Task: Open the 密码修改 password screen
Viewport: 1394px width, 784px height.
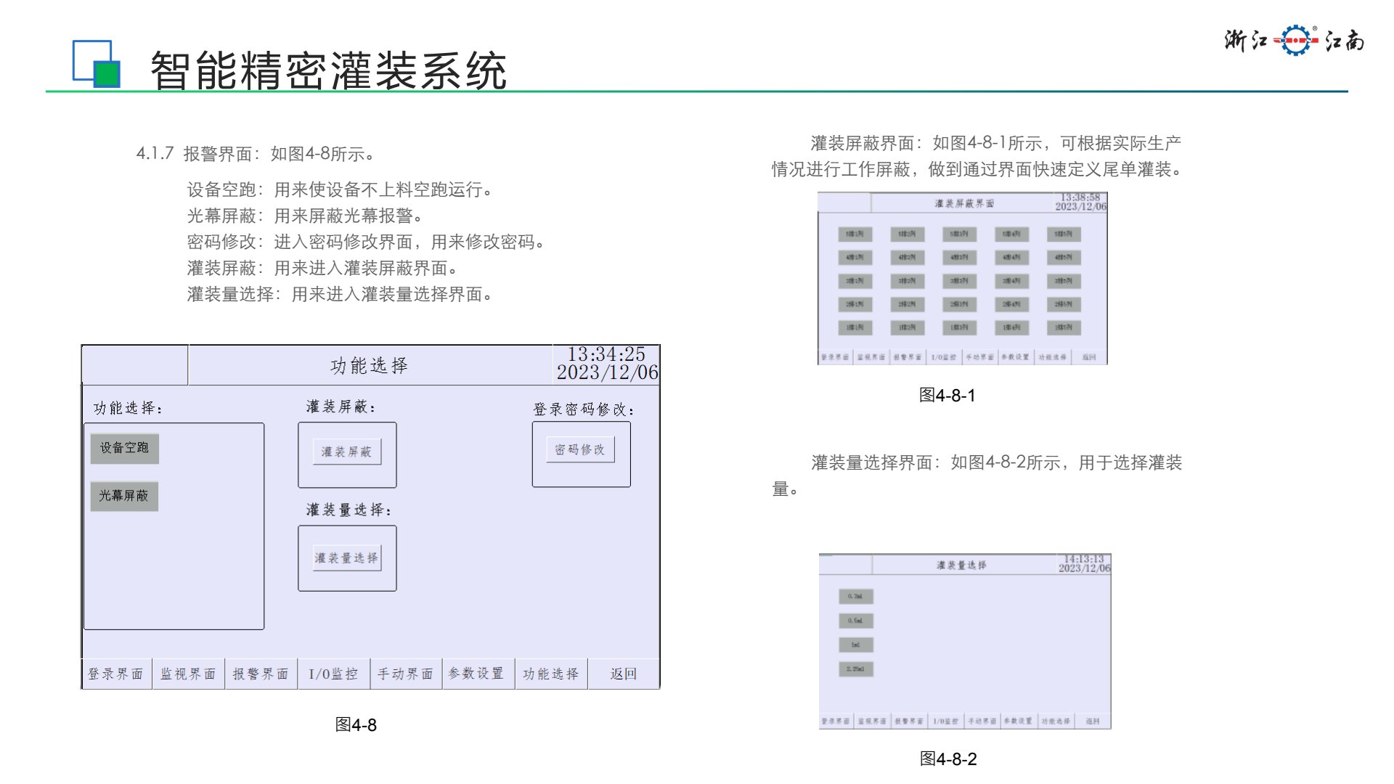Action: (x=580, y=450)
